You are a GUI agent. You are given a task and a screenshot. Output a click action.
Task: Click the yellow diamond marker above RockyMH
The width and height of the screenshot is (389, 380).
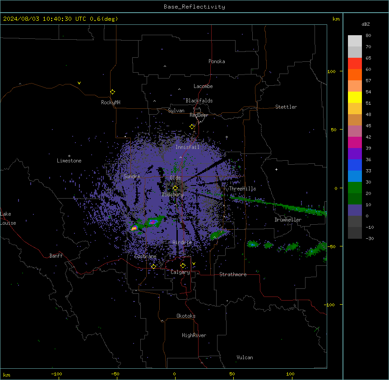pyautogui.click(x=112, y=92)
